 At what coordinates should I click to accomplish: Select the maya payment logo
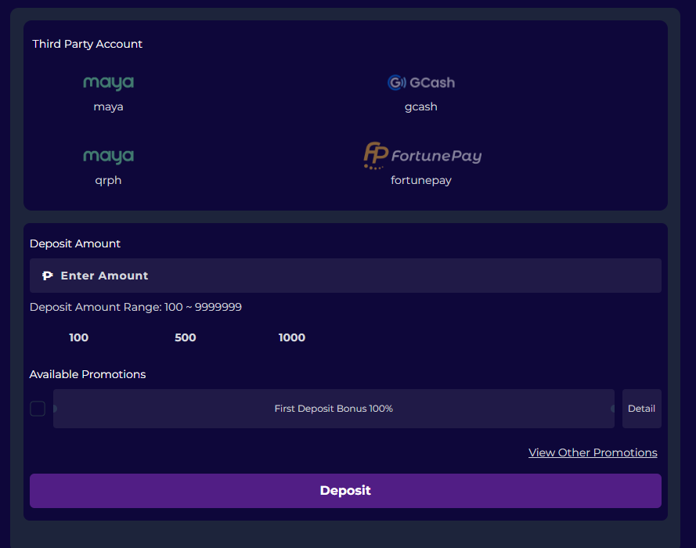point(108,82)
